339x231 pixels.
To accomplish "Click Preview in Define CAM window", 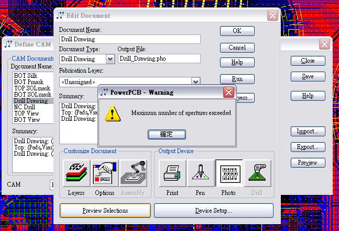I will 308,163.
